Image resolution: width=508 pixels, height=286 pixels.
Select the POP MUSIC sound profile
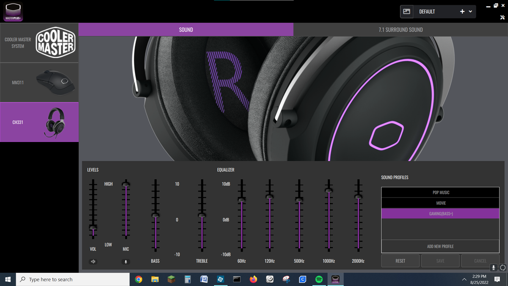(440, 192)
